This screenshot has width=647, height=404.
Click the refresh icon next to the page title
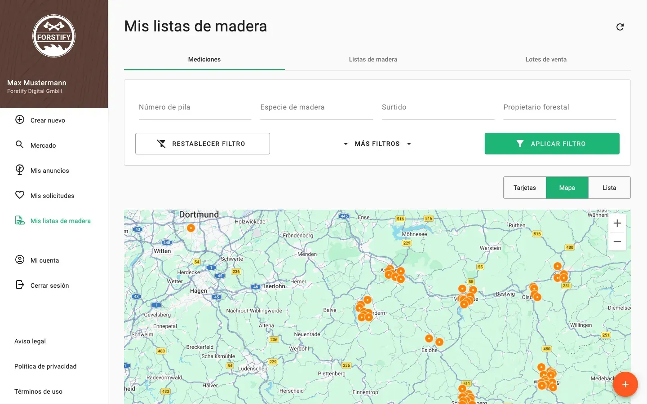point(620,27)
